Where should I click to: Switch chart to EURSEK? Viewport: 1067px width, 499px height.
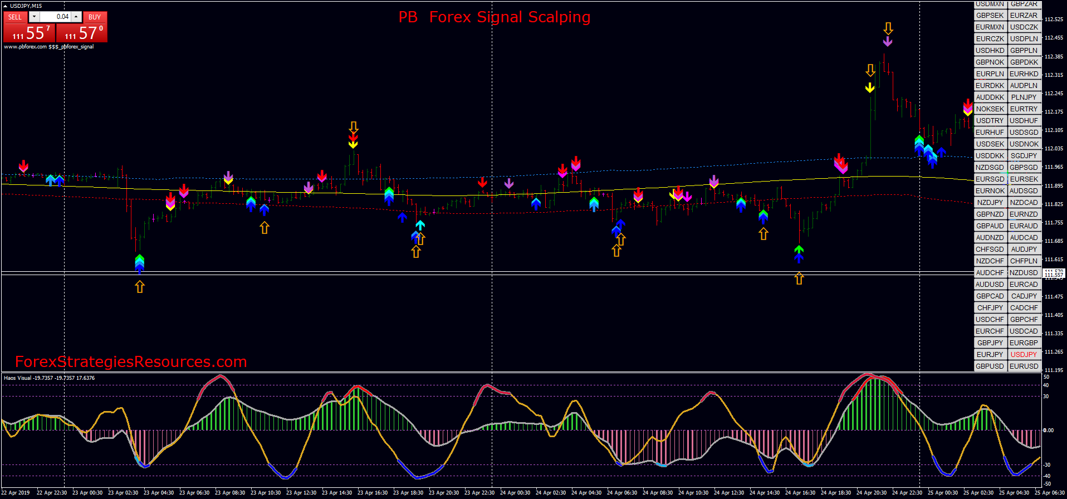click(x=1024, y=179)
